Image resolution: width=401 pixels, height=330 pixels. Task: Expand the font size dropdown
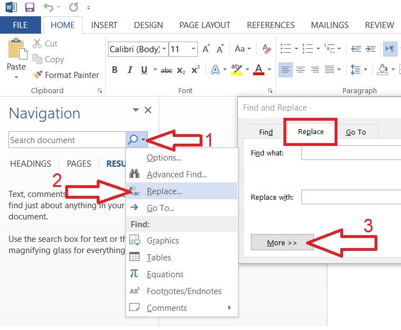(x=193, y=49)
